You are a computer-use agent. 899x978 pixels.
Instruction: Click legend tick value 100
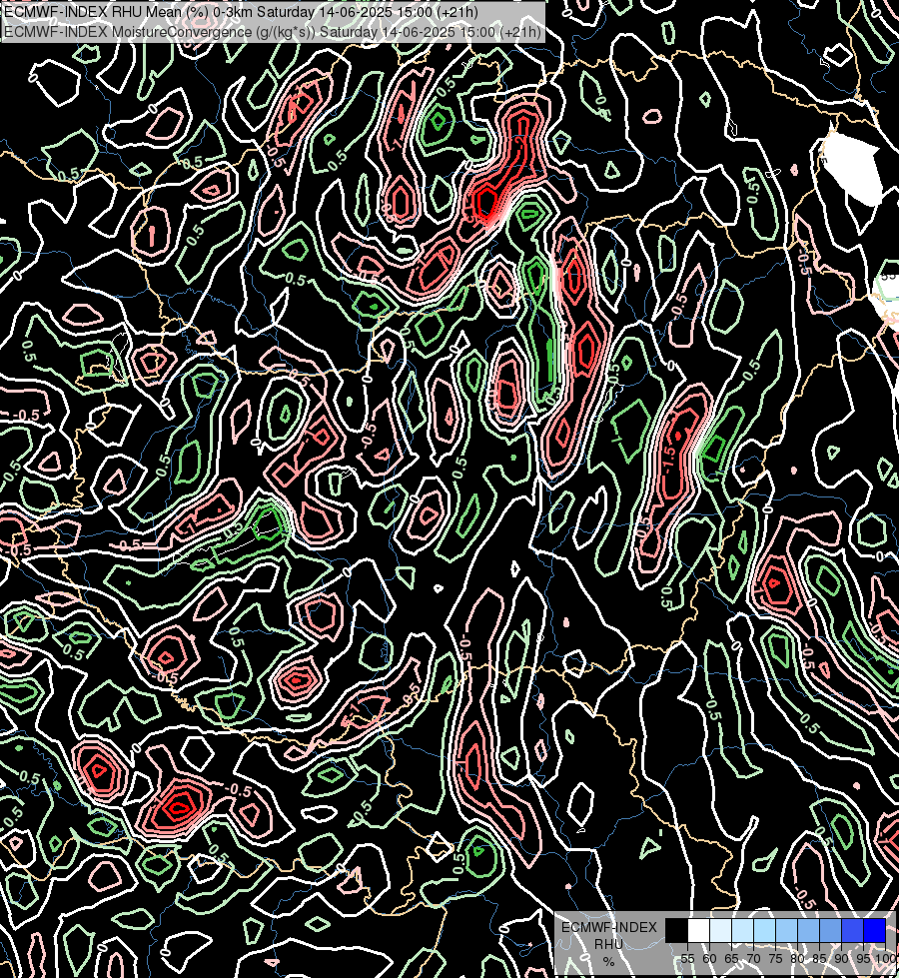[886, 959]
